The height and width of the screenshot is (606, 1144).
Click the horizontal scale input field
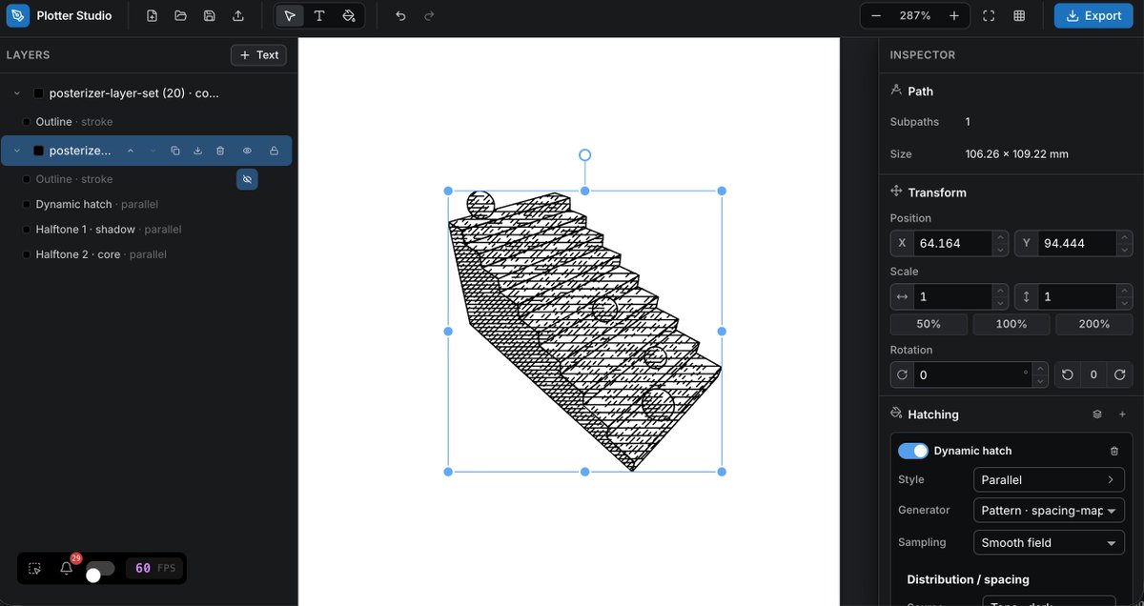(x=951, y=296)
